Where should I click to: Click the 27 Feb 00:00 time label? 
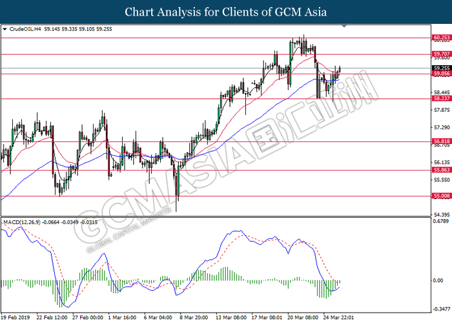pos(88,318)
